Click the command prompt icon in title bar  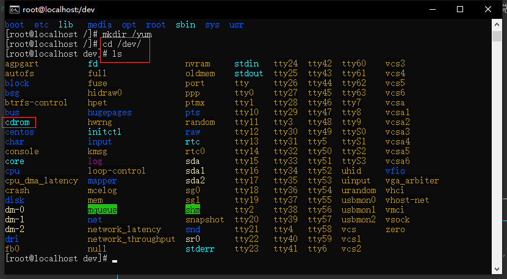[10, 10]
